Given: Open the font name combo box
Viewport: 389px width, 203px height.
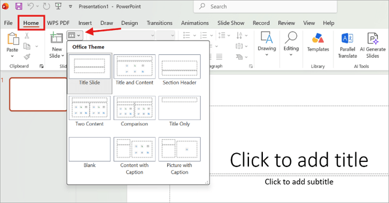Looking at the screenshot, I should click(122, 35).
